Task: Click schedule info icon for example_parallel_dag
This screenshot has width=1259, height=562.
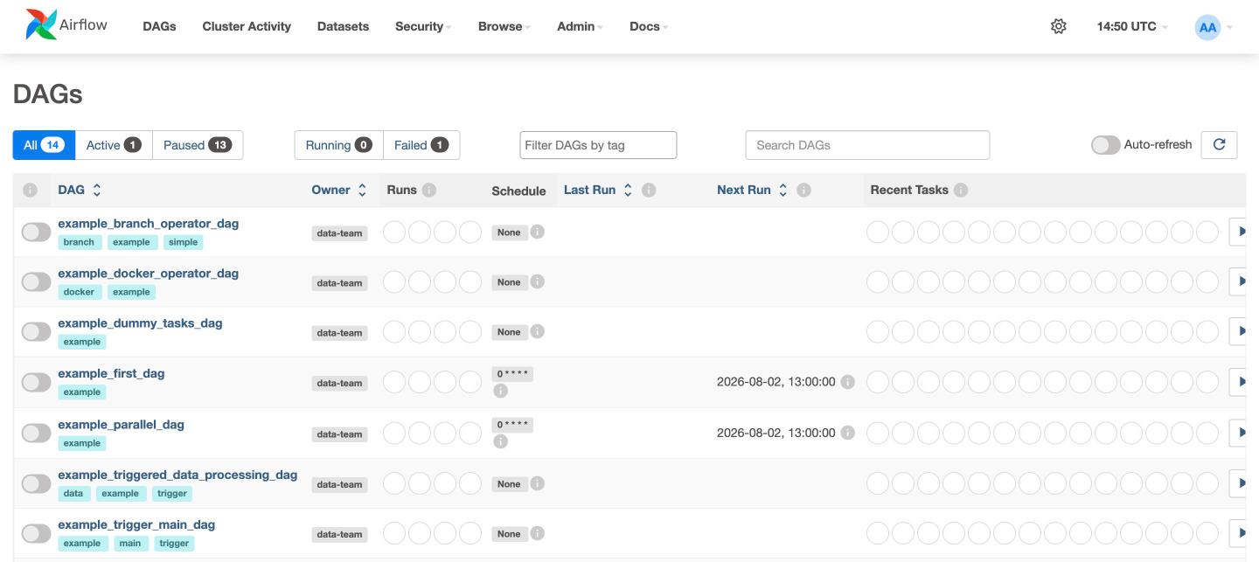Action: coord(500,441)
